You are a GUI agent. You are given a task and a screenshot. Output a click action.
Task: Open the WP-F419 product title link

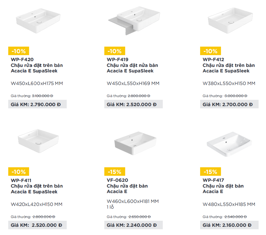point(132,65)
